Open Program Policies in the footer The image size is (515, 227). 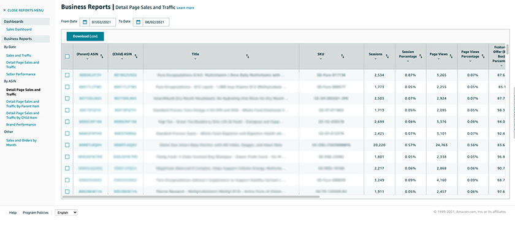coord(36,212)
